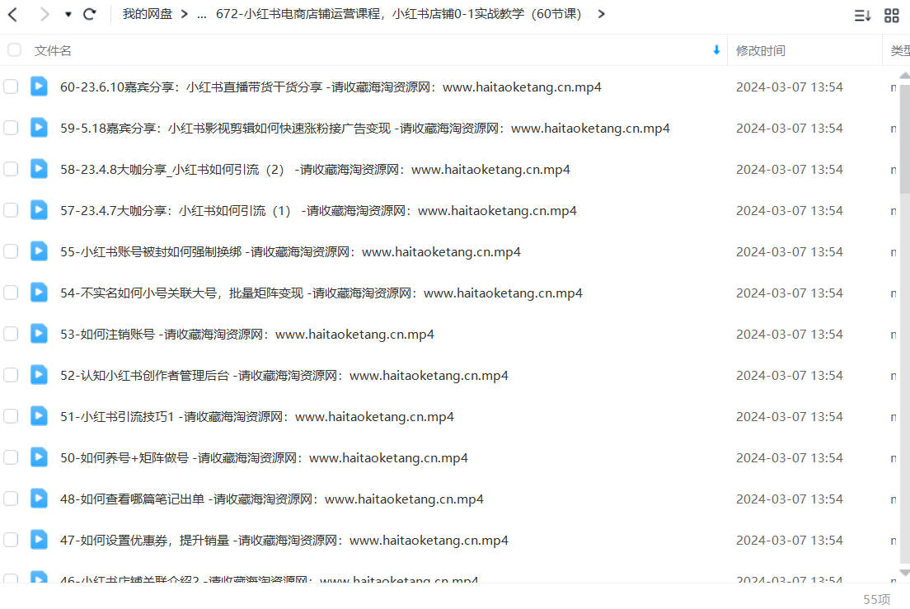Click the scrollbar down arrow
910x609 pixels.
click(905, 573)
